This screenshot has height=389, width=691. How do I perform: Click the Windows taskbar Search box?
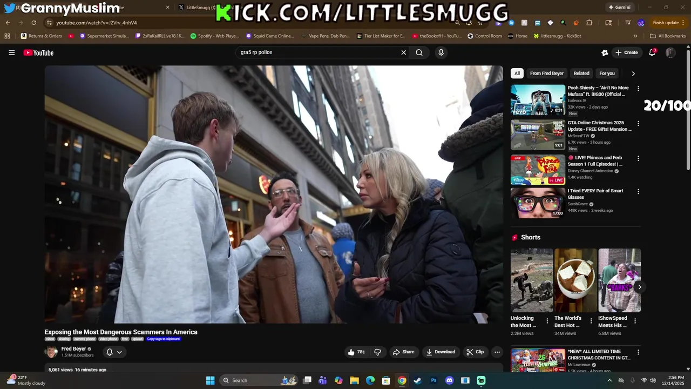tap(258, 380)
